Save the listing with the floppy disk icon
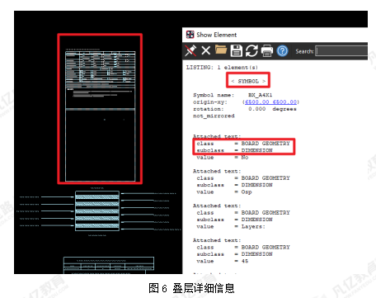 click(x=237, y=50)
